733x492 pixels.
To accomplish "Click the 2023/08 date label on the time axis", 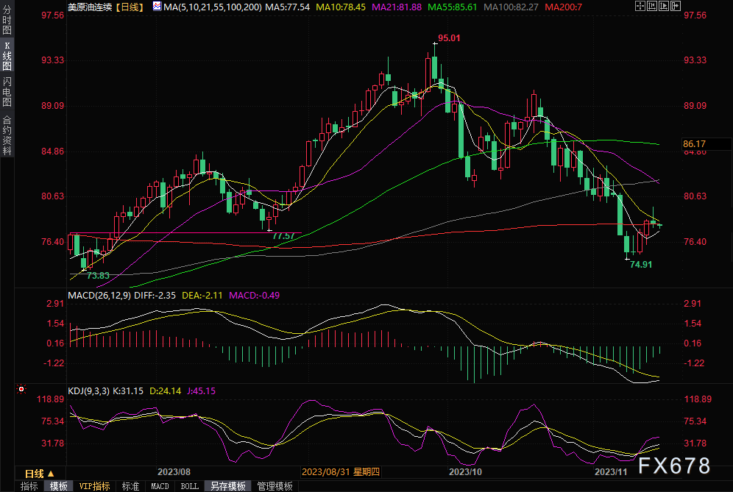I will tap(174, 472).
